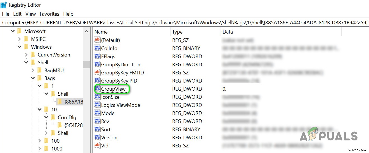This screenshot has height=153, width=369.
Task: Collapse the ComDlg tree node
Action: pos(46,117)
